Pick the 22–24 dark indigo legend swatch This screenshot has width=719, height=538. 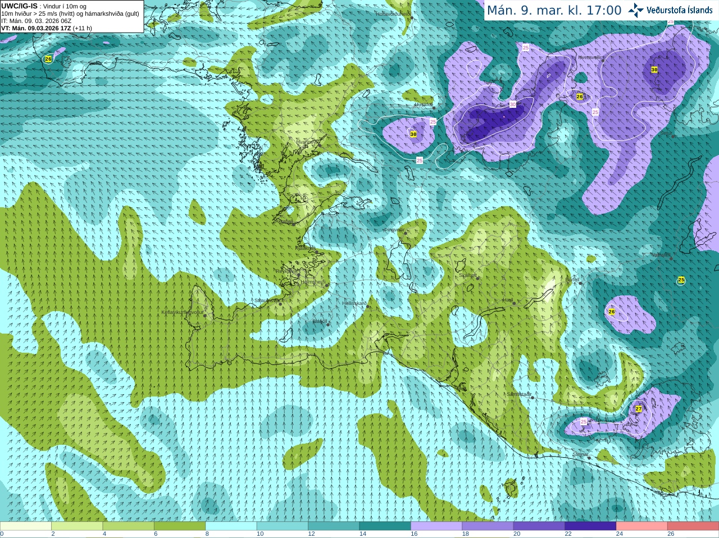(590, 526)
